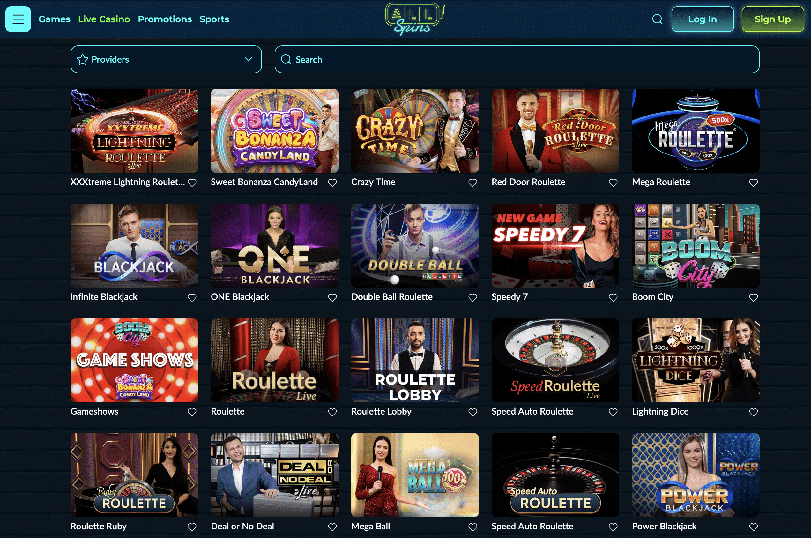Viewport: 811px width, 538px height.
Task: Open the Live Casino tab
Action: coord(104,19)
